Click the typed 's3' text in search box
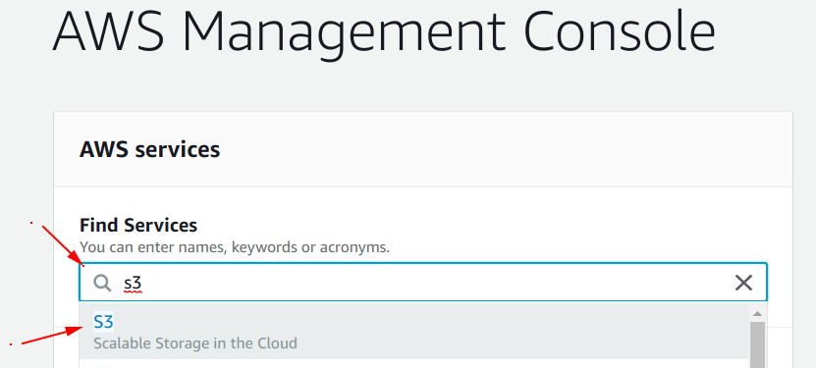Viewport: 816px width, 368px height. pos(133,284)
